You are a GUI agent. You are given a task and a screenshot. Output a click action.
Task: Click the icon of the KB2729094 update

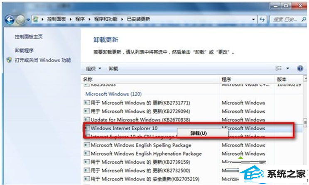pos(87,111)
